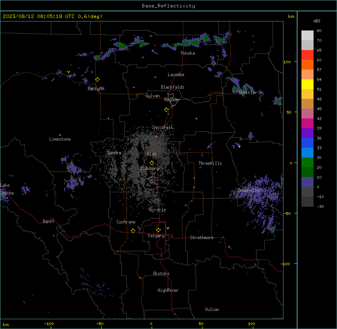Select the purple swatch between 39 and 36 dBZ
The height and width of the screenshot is (329, 337).
tap(307, 133)
